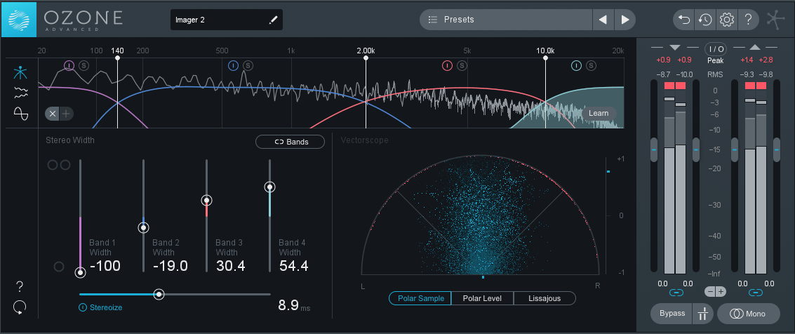Click the RMS meter label

(x=716, y=74)
